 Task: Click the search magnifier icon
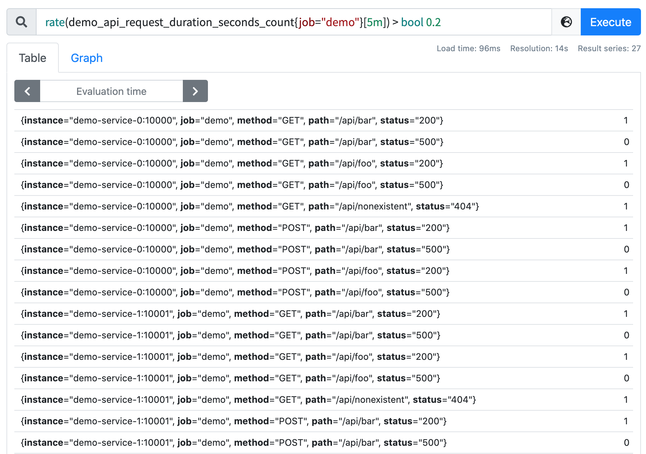[22, 22]
